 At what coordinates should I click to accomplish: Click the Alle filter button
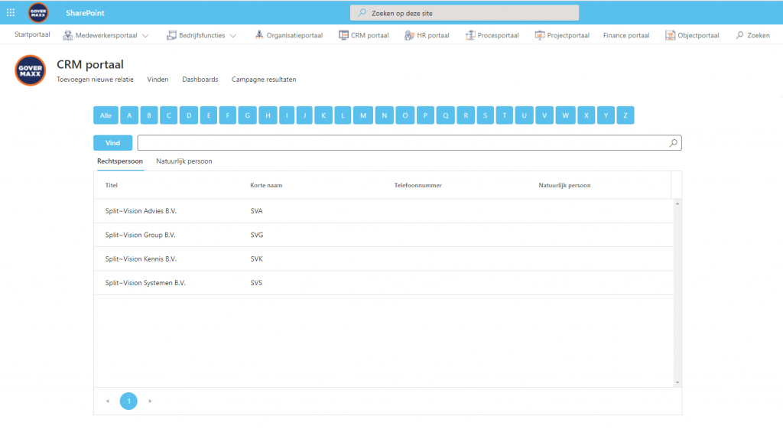(x=106, y=115)
